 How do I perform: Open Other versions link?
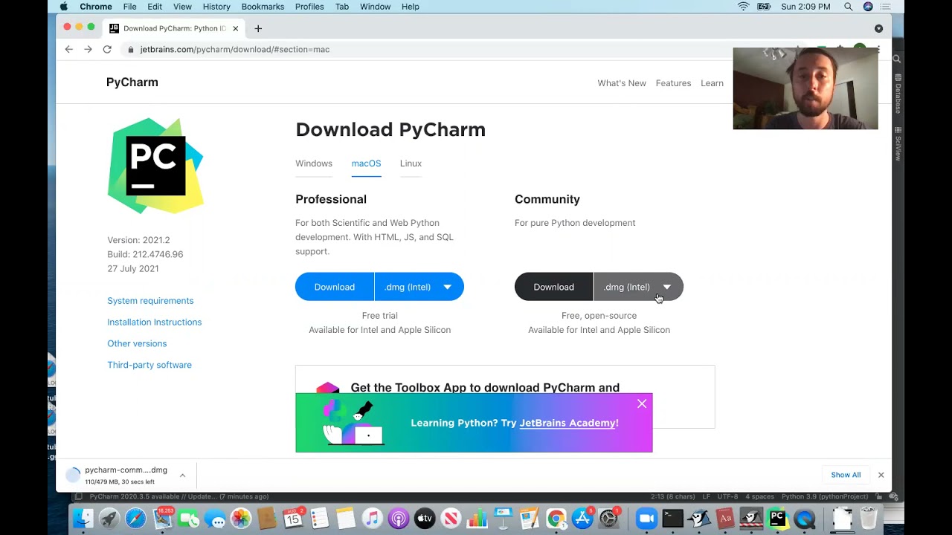(x=137, y=344)
